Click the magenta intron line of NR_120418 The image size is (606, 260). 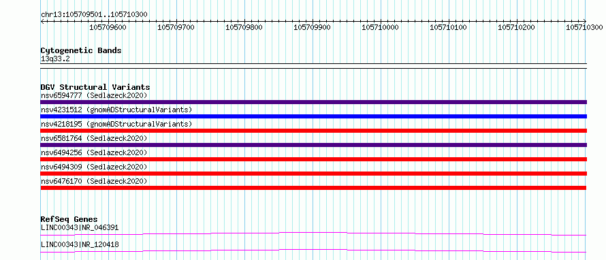[x=313, y=250]
